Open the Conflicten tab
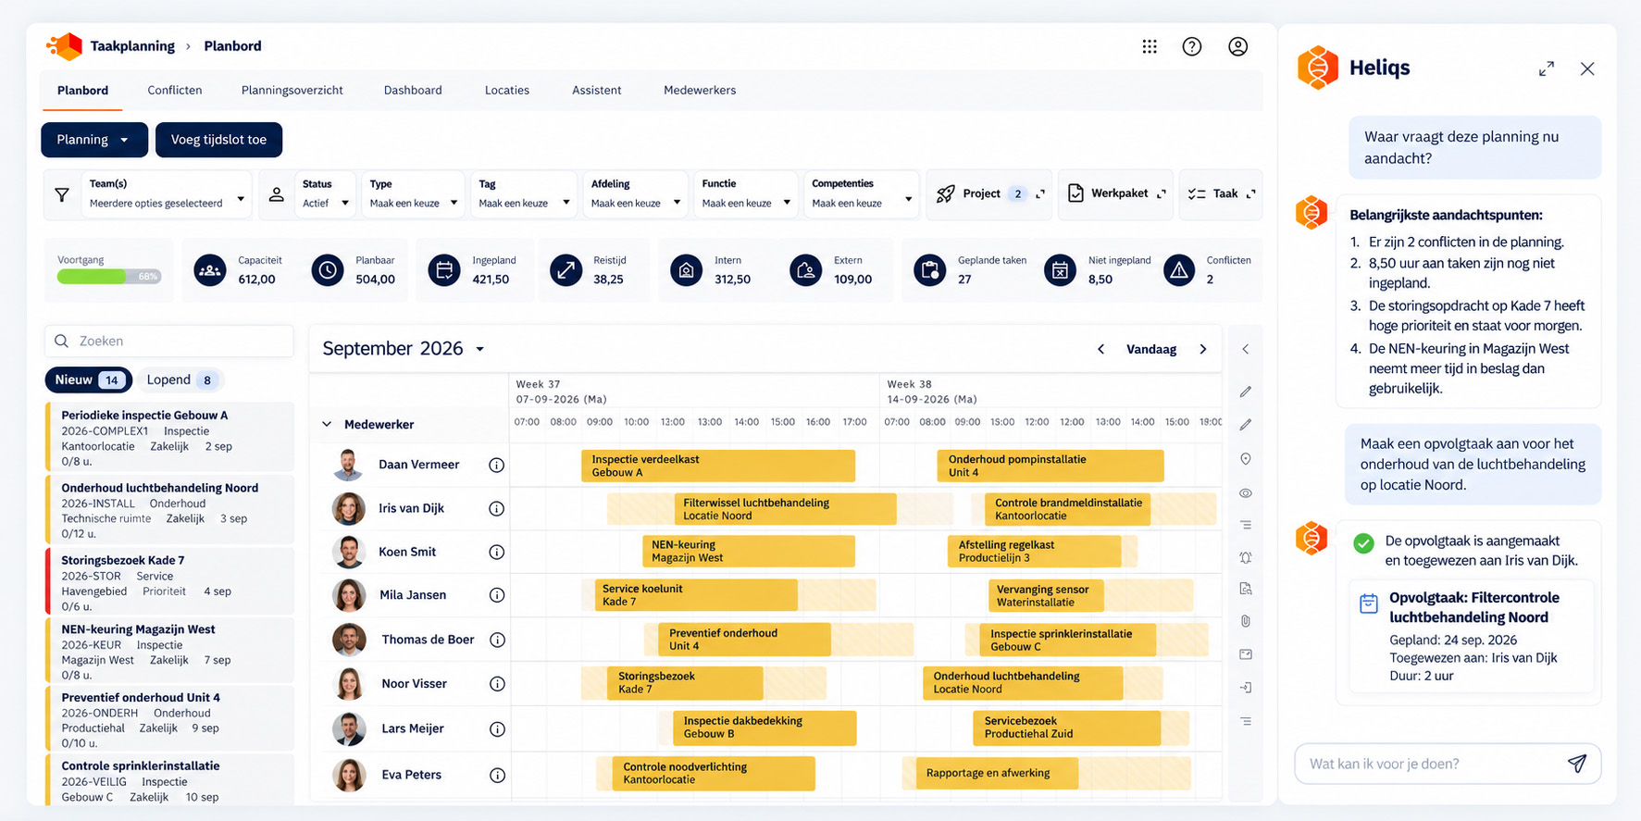 coord(175,90)
